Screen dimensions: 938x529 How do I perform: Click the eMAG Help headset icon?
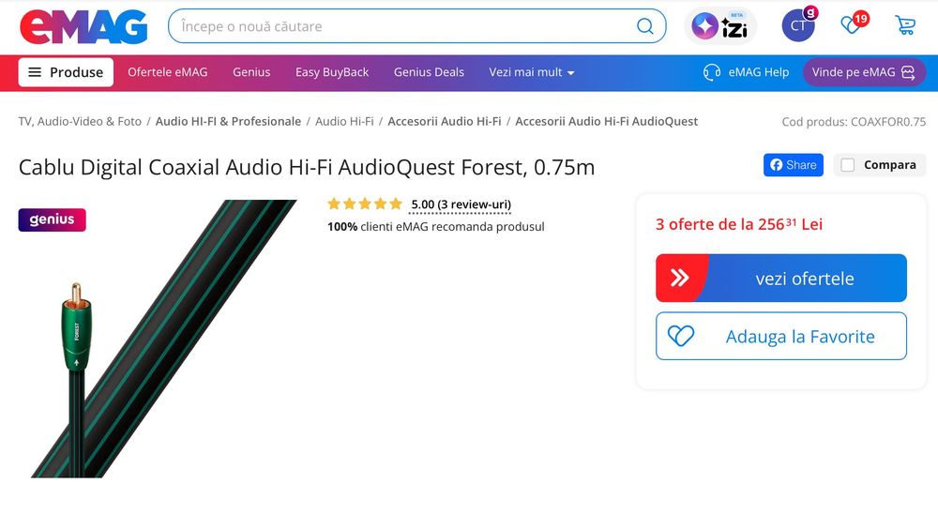coord(712,72)
